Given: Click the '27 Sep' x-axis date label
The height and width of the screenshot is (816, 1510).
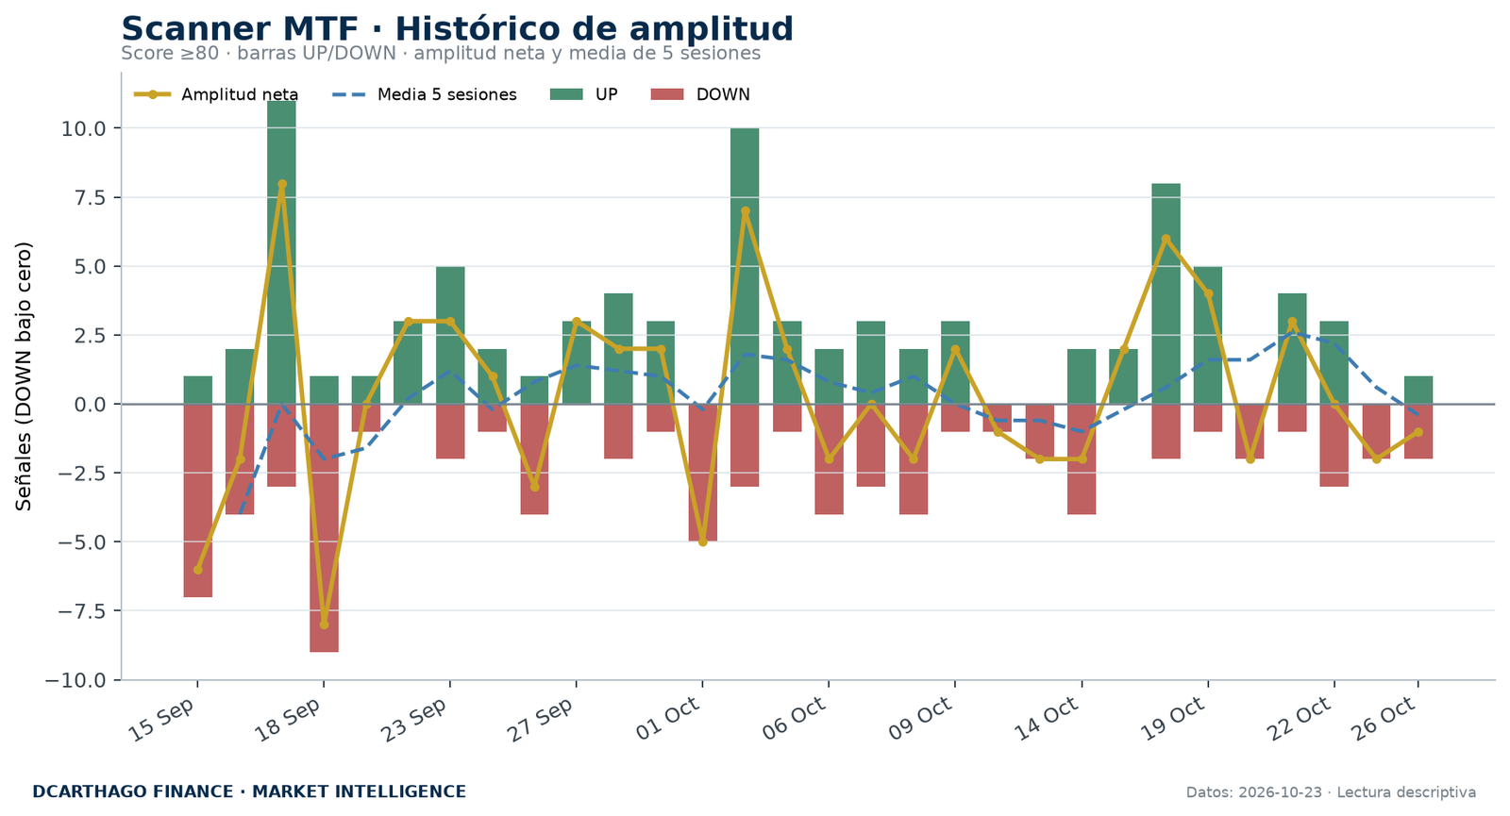Looking at the screenshot, I should pos(542,719).
